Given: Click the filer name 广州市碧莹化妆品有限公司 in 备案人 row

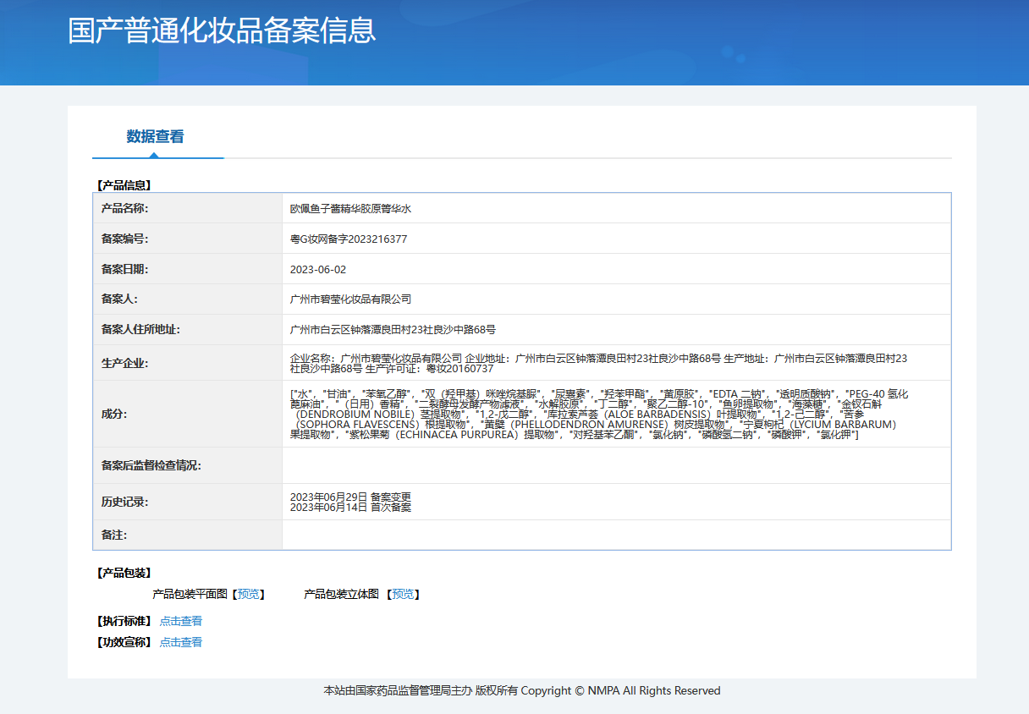Looking at the screenshot, I should 350,299.
